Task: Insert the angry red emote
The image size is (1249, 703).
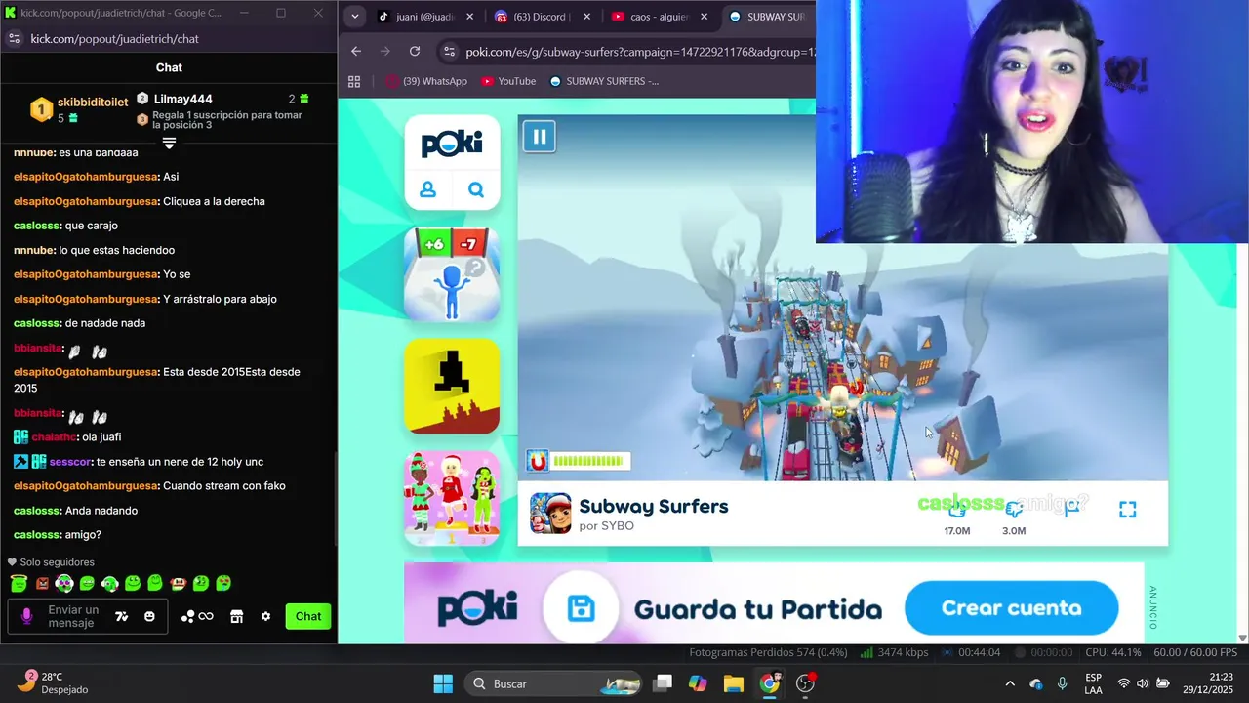Action: [42, 584]
